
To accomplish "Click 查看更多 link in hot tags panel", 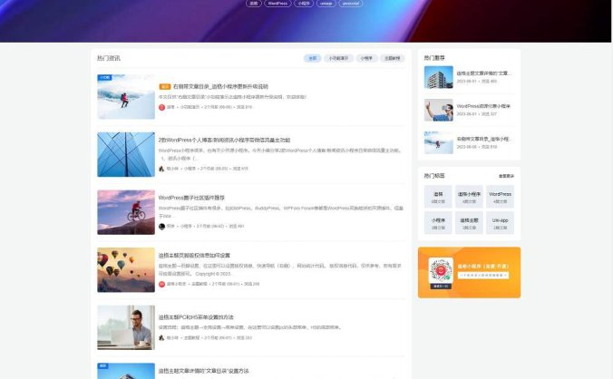I will coord(506,176).
